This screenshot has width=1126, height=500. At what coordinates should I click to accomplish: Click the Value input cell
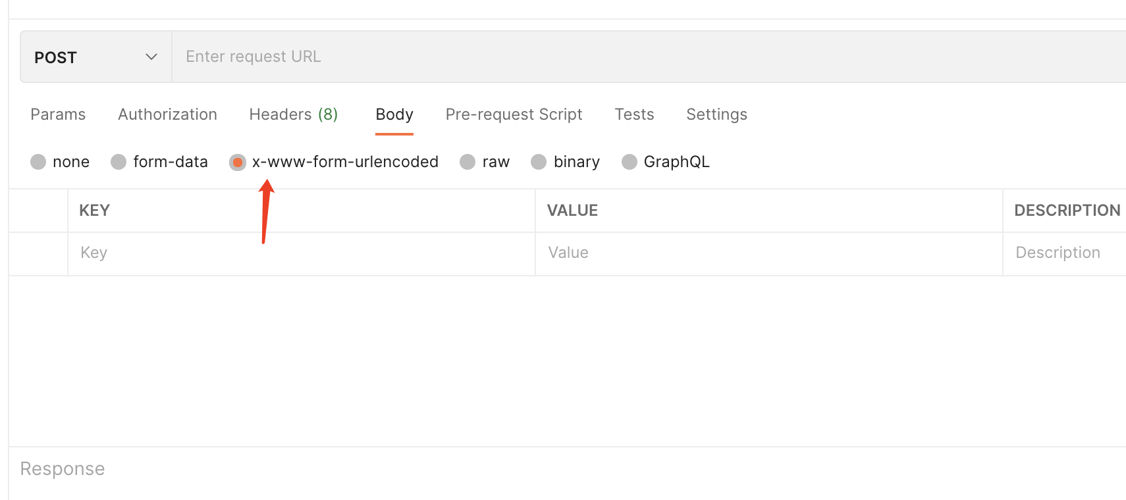[768, 253]
